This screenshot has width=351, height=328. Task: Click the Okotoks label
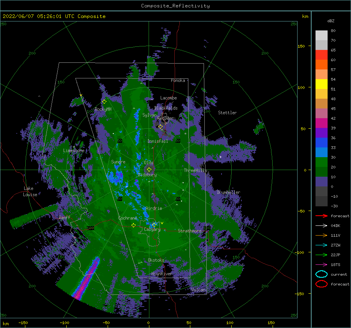click(x=156, y=260)
